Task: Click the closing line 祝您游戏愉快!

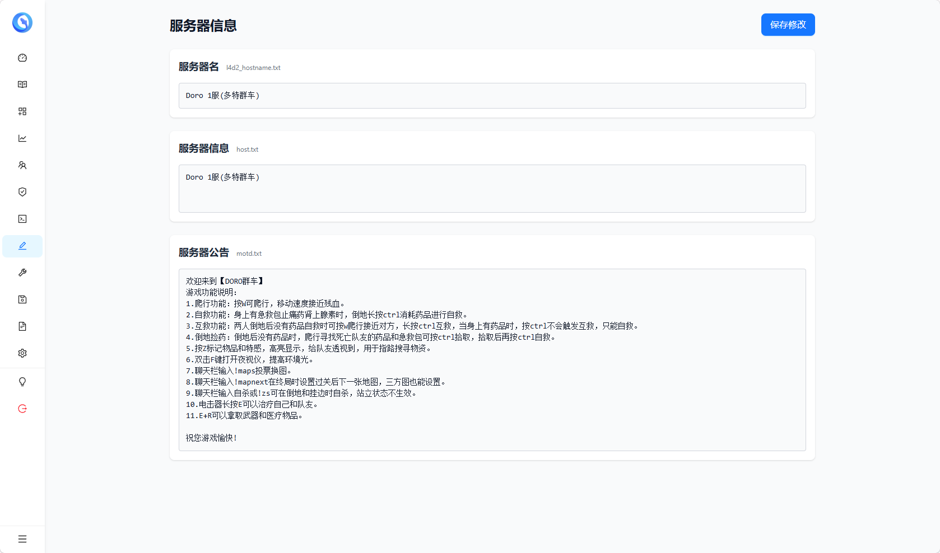Action: 212,438
